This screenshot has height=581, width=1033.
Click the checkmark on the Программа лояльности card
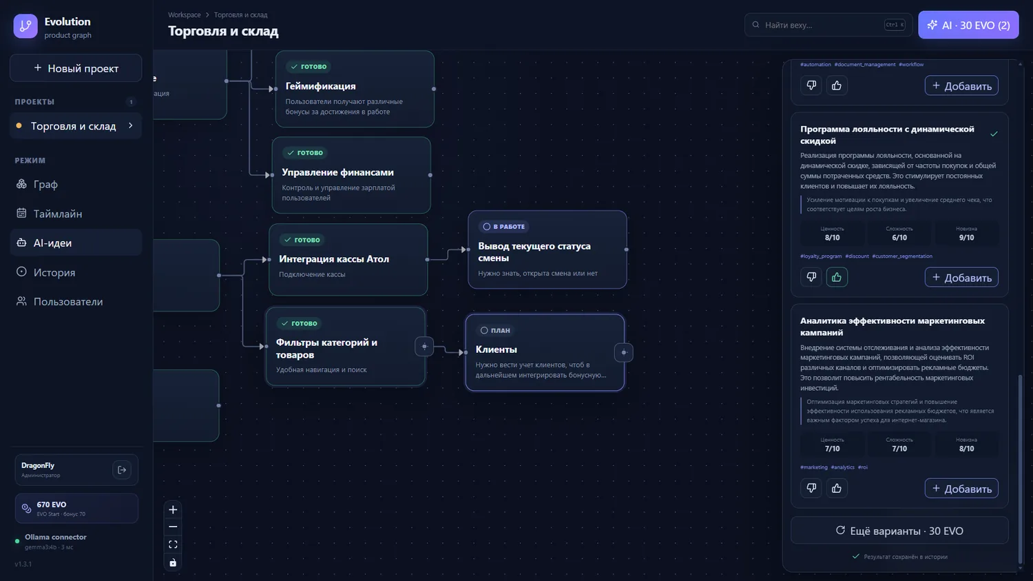(x=994, y=134)
